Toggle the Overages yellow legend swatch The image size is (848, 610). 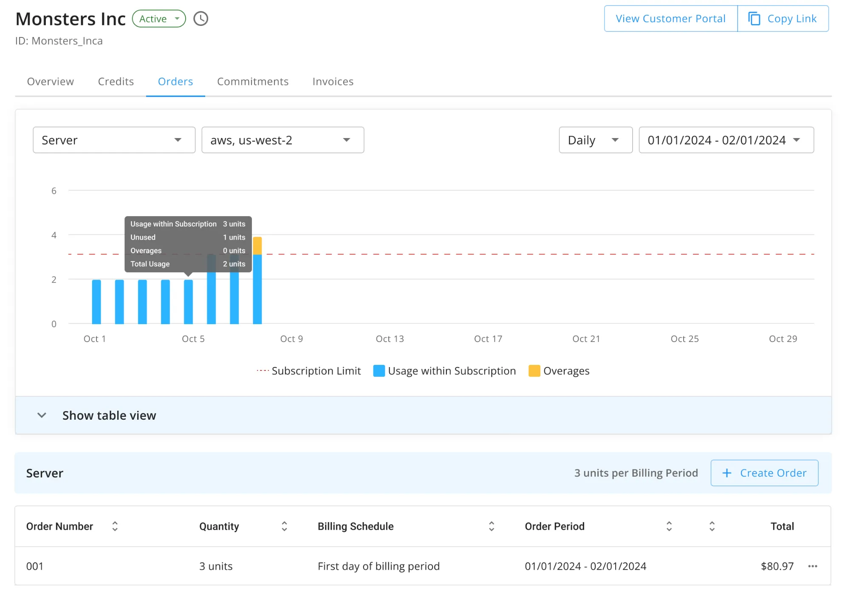pyautogui.click(x=534, y=370)
